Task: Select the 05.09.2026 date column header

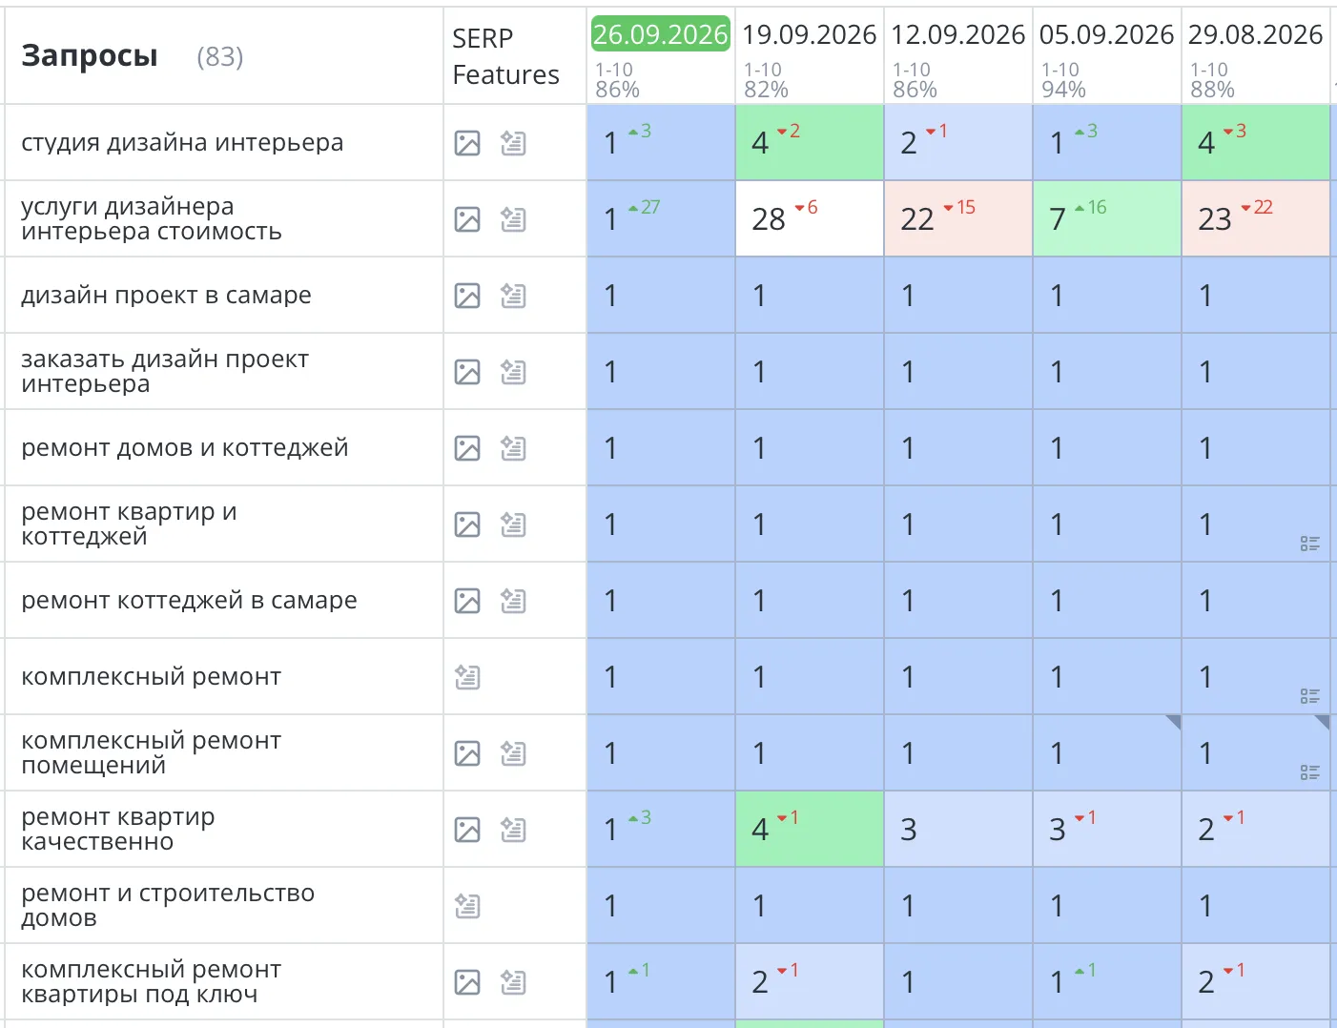Action: pos(1107,34)
